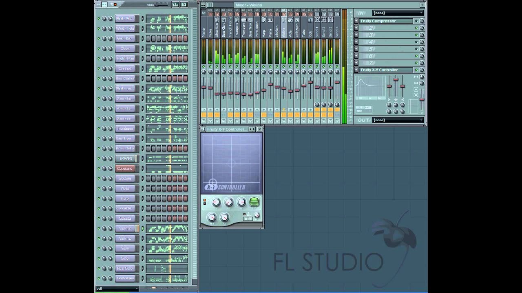Screen dimensions: 522x293
Task: Click the Piano instrument icon in mixer
Action: point(270,20)
